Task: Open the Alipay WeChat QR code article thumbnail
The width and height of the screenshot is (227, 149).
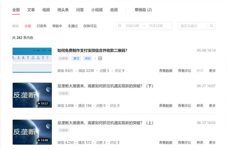Action: click(x=32, y=60)
